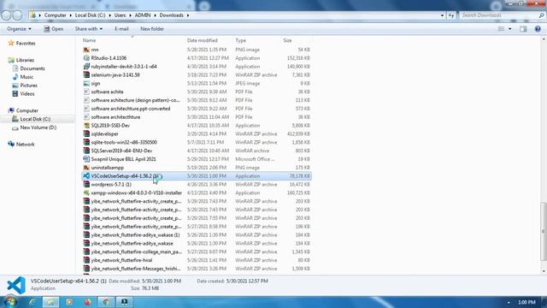Click the Open toolbar button
The image size is (547, 308).
(x=53, y=29)
